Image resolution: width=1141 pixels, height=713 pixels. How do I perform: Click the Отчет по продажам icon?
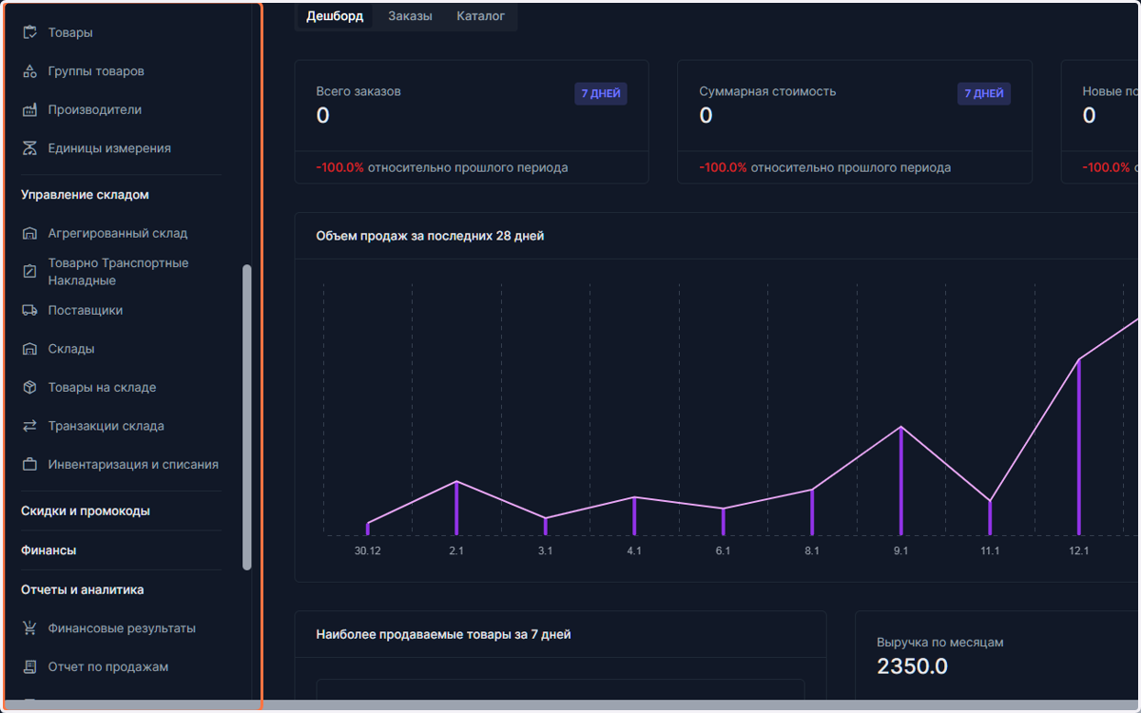click(x=29, y=666)
